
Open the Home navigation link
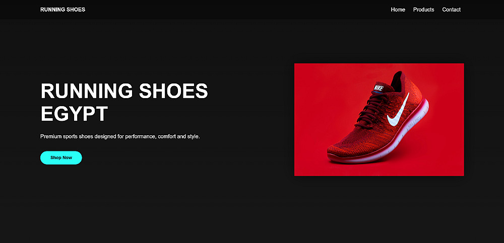398,10
